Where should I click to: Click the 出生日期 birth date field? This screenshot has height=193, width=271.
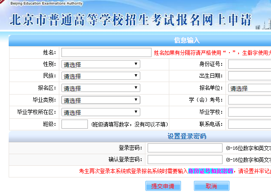tap(249, 76)
